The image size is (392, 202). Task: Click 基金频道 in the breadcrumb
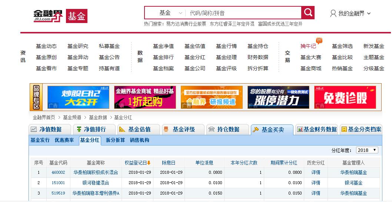72,117
